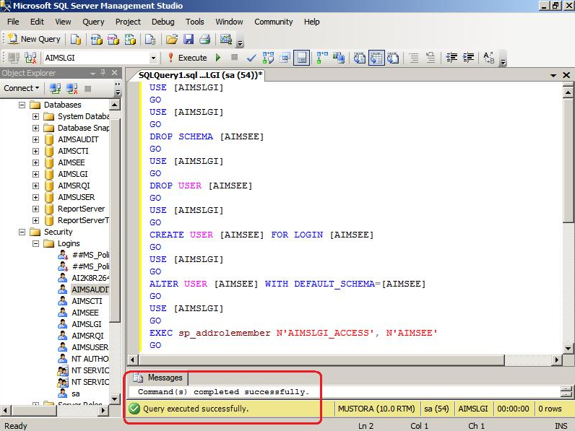Open a new Analysis Services DMX query
This screenshot has width=575, height=431.
point(113,39)
